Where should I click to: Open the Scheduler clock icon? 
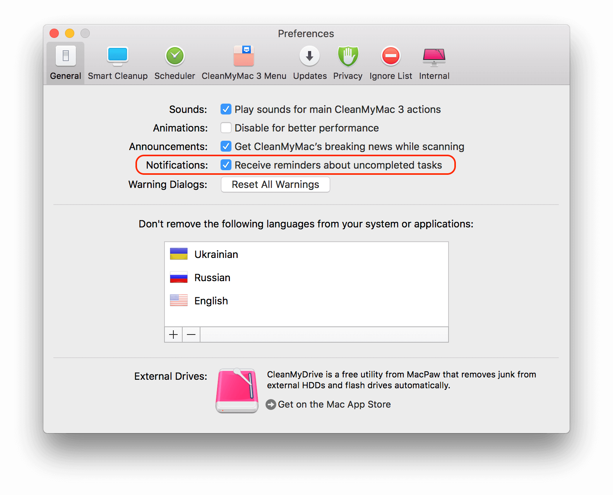pyautogui.click(x=175, y=56)
